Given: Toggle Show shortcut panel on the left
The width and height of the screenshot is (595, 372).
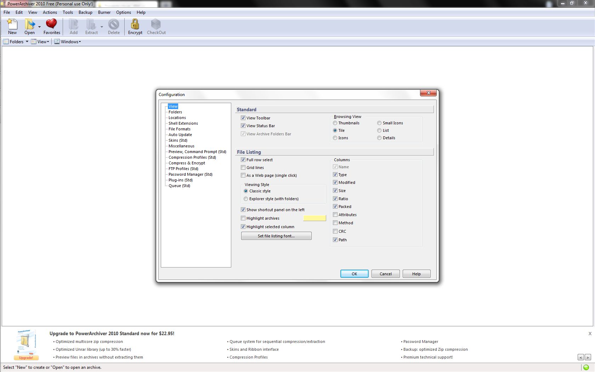Looking at the screenshot, I should (243, 210).
